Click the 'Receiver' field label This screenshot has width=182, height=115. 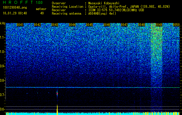(x=59, y=10)
